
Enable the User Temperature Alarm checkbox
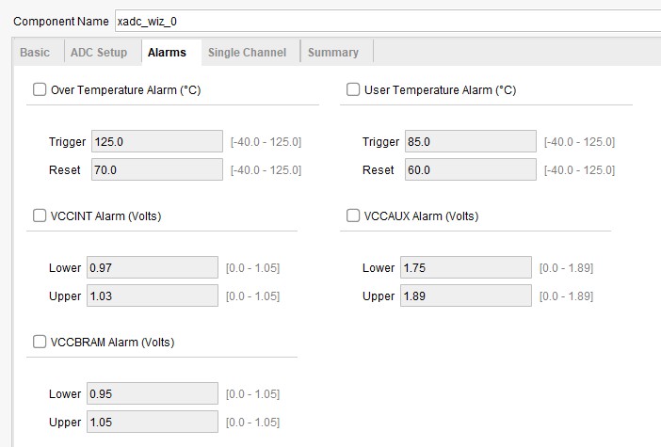point(353,90)
